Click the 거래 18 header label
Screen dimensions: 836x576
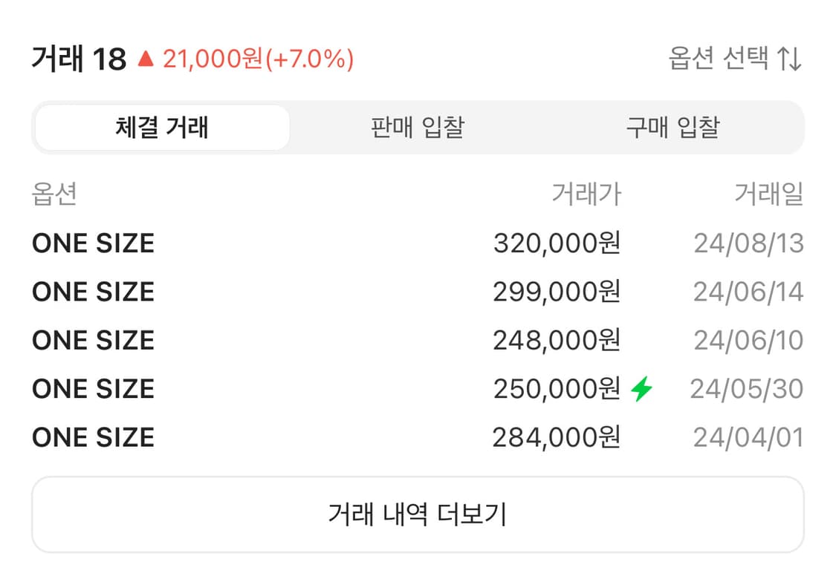click(x=78, y=58)
